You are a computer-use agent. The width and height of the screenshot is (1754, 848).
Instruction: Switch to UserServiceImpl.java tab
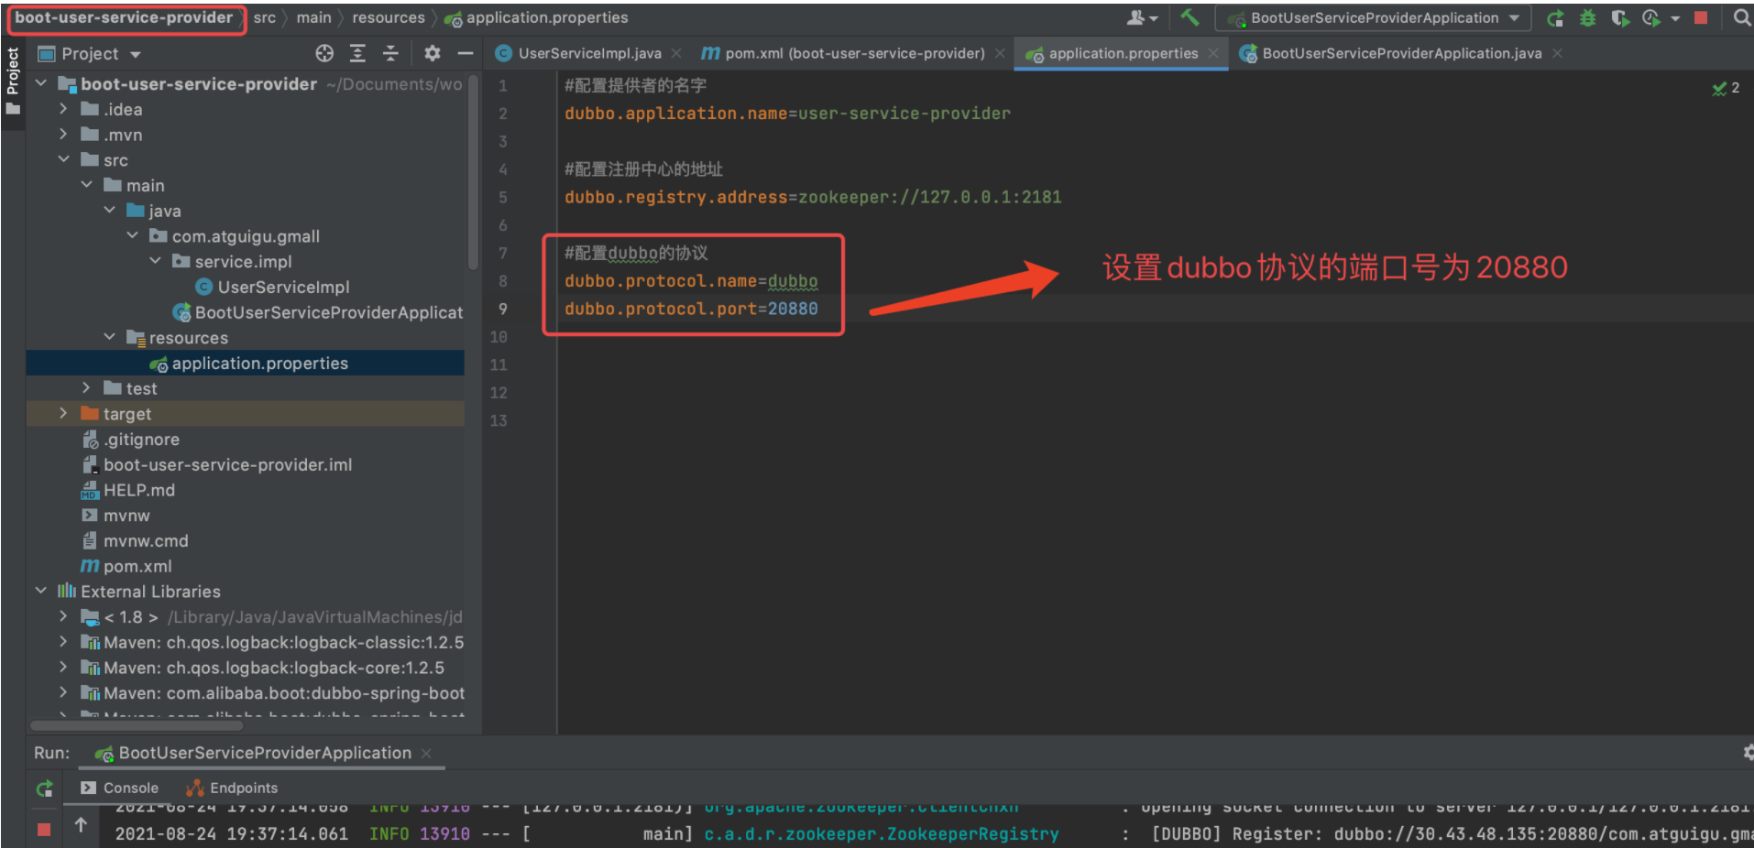pos(589,53)
